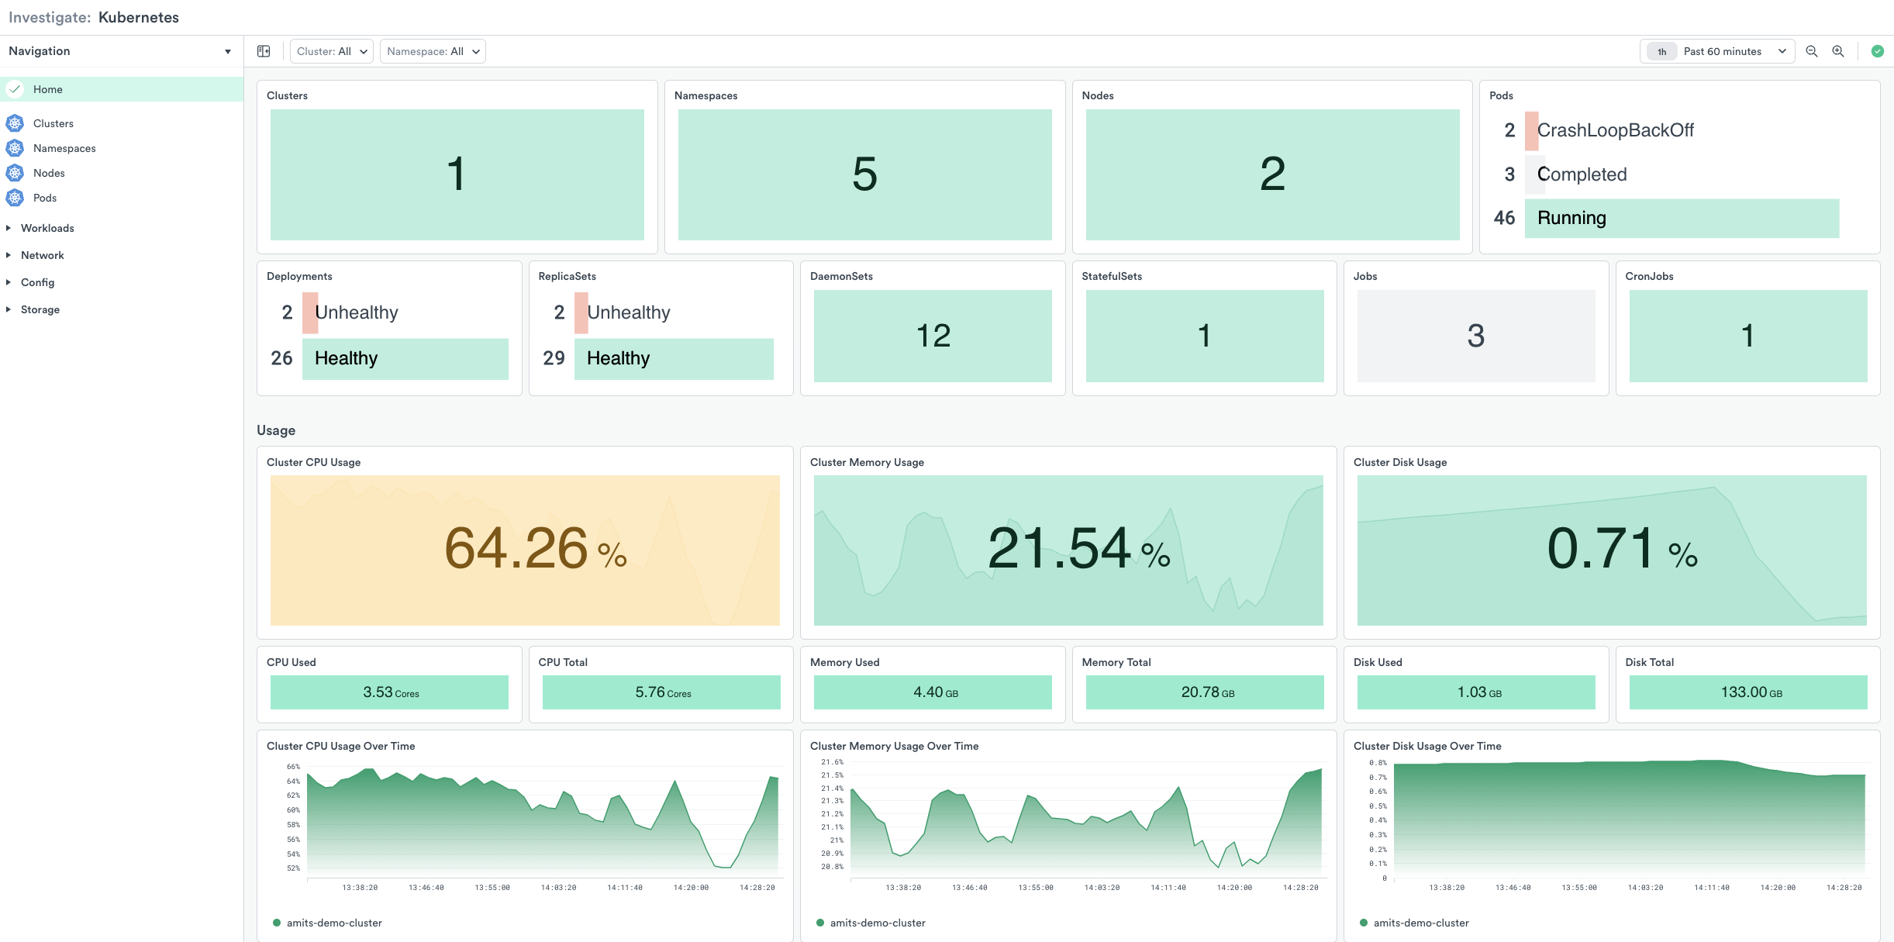Screen dimensions: 1894x942
Task: Click the Nodes Kubernetes icon in sidebar
Action: (15, 173)
